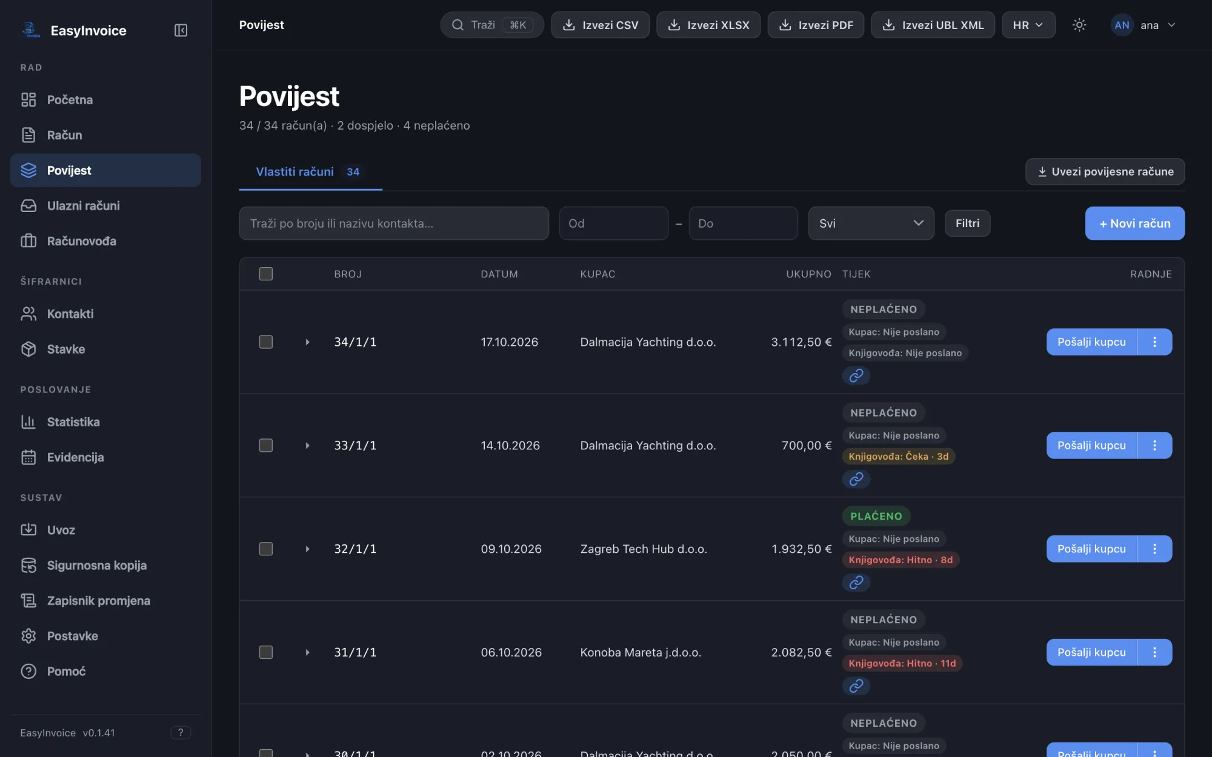
Task: Click the AN user avatar
Action: [x=1122, y=25]
